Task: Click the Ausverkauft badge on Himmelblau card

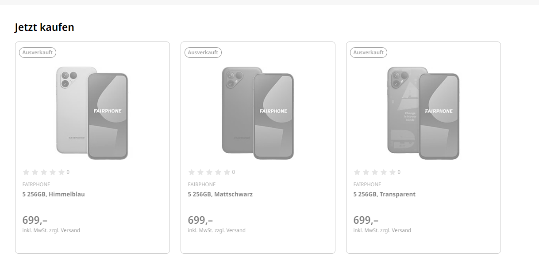Action: (38, 53)
